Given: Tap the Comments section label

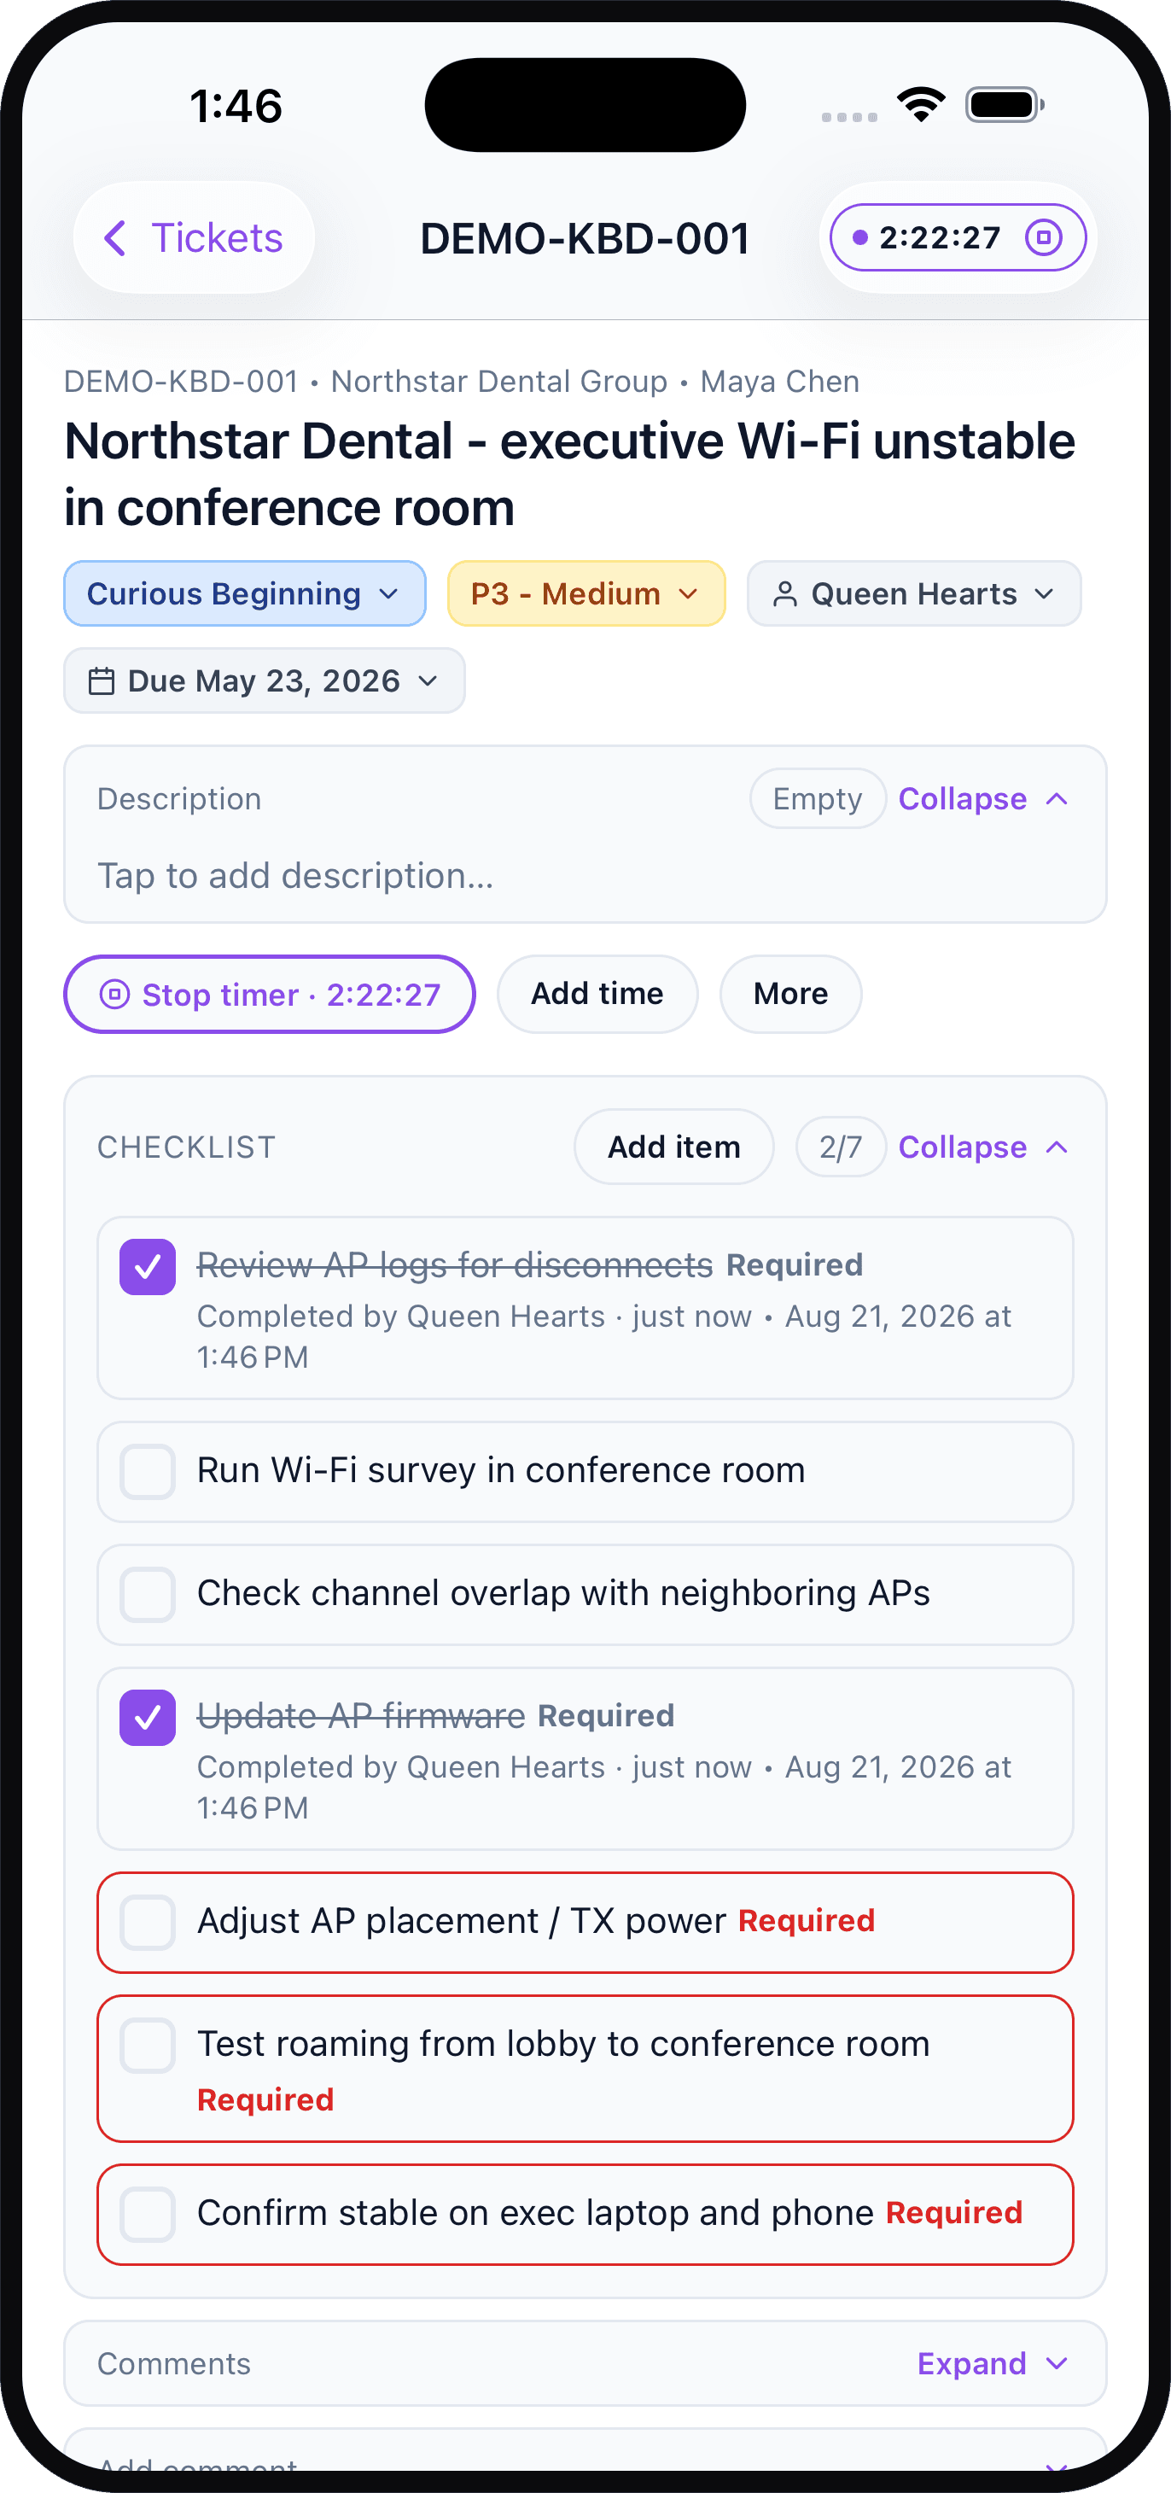Looking at the screenshot, I should 174,2363.
